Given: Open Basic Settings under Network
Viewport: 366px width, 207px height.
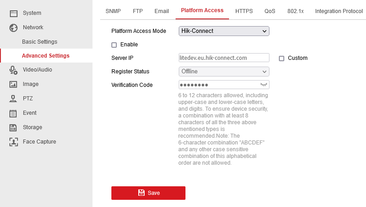Looking at the screenshot, I should tap(40, 42).
